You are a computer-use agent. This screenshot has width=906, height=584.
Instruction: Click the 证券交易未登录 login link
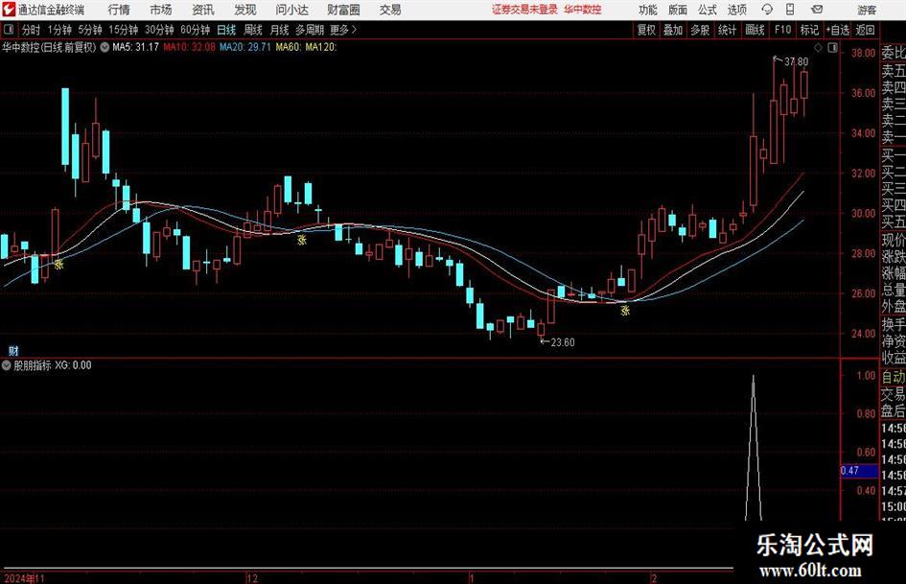point(524,10)
